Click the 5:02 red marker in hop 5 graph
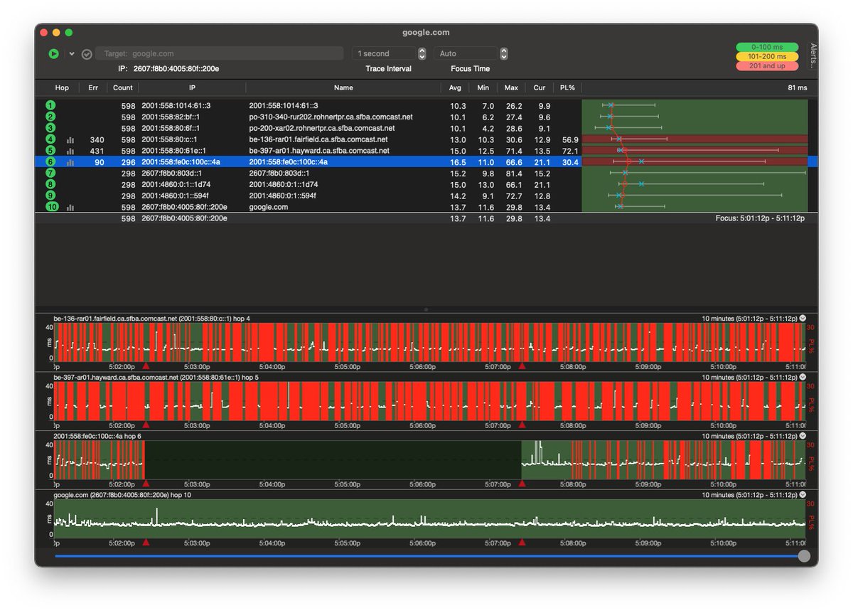The height and width of the screenshot is (613, 853). (146, 425)
